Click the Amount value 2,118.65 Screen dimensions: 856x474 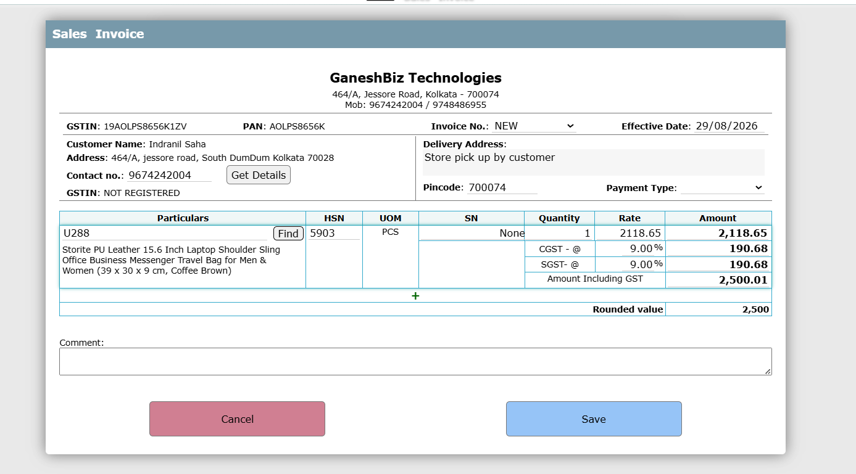[x=718, y=233]
